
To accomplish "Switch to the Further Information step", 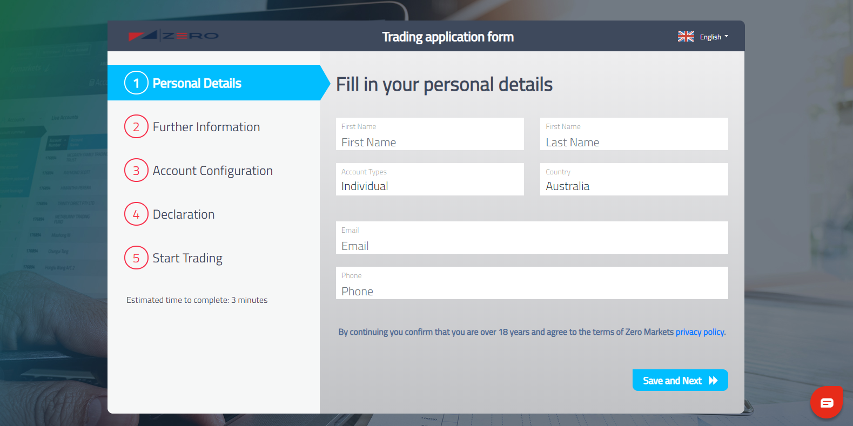I will coord(206,126).
